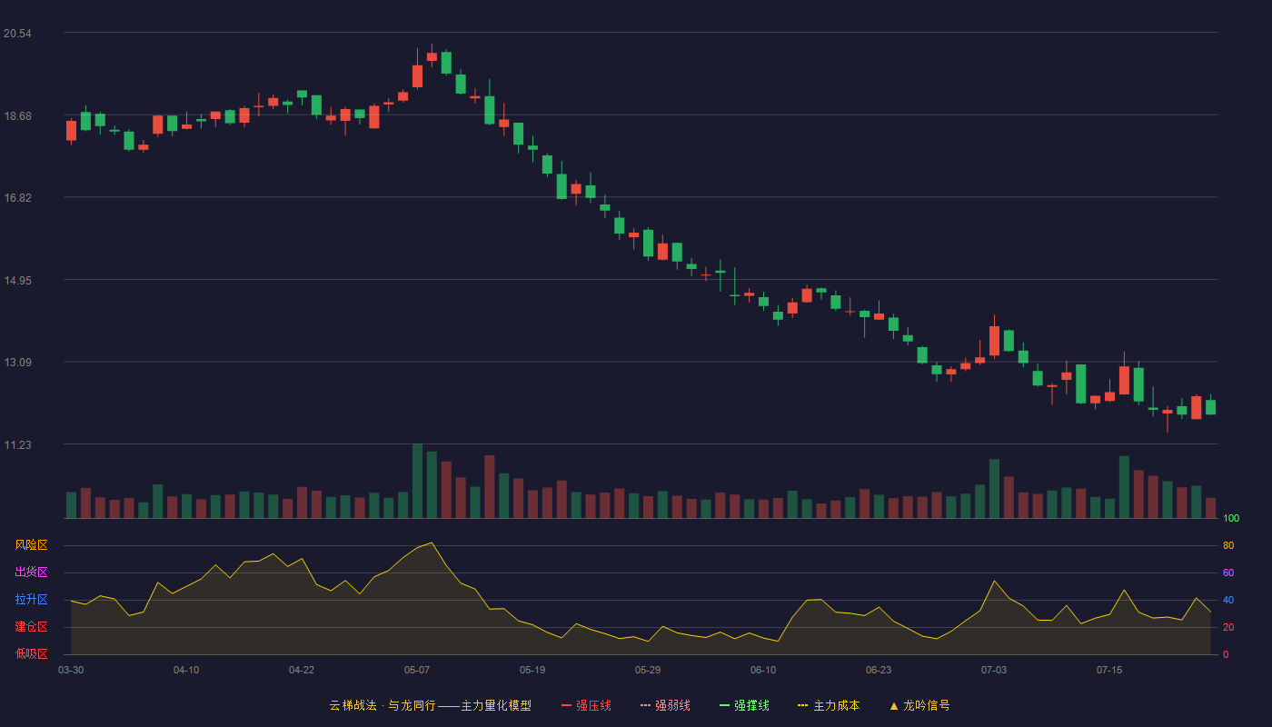Click the 05-19 date label
Viewport: 1272px width, 727px height.
pyautogui.click(x=532, y=670)
